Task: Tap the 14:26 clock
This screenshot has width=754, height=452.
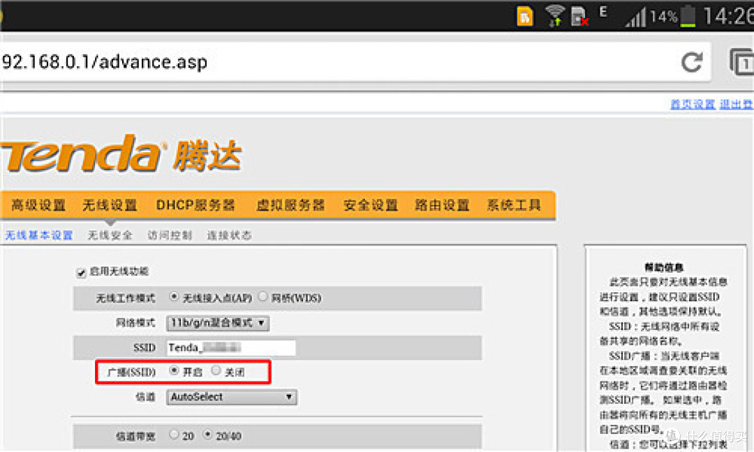Action: (x=728, y=16)
